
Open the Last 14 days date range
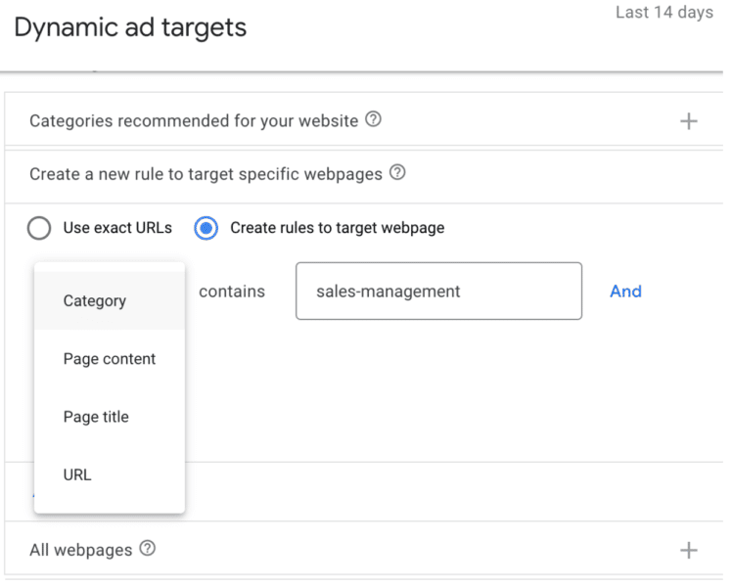click(664, 13)
